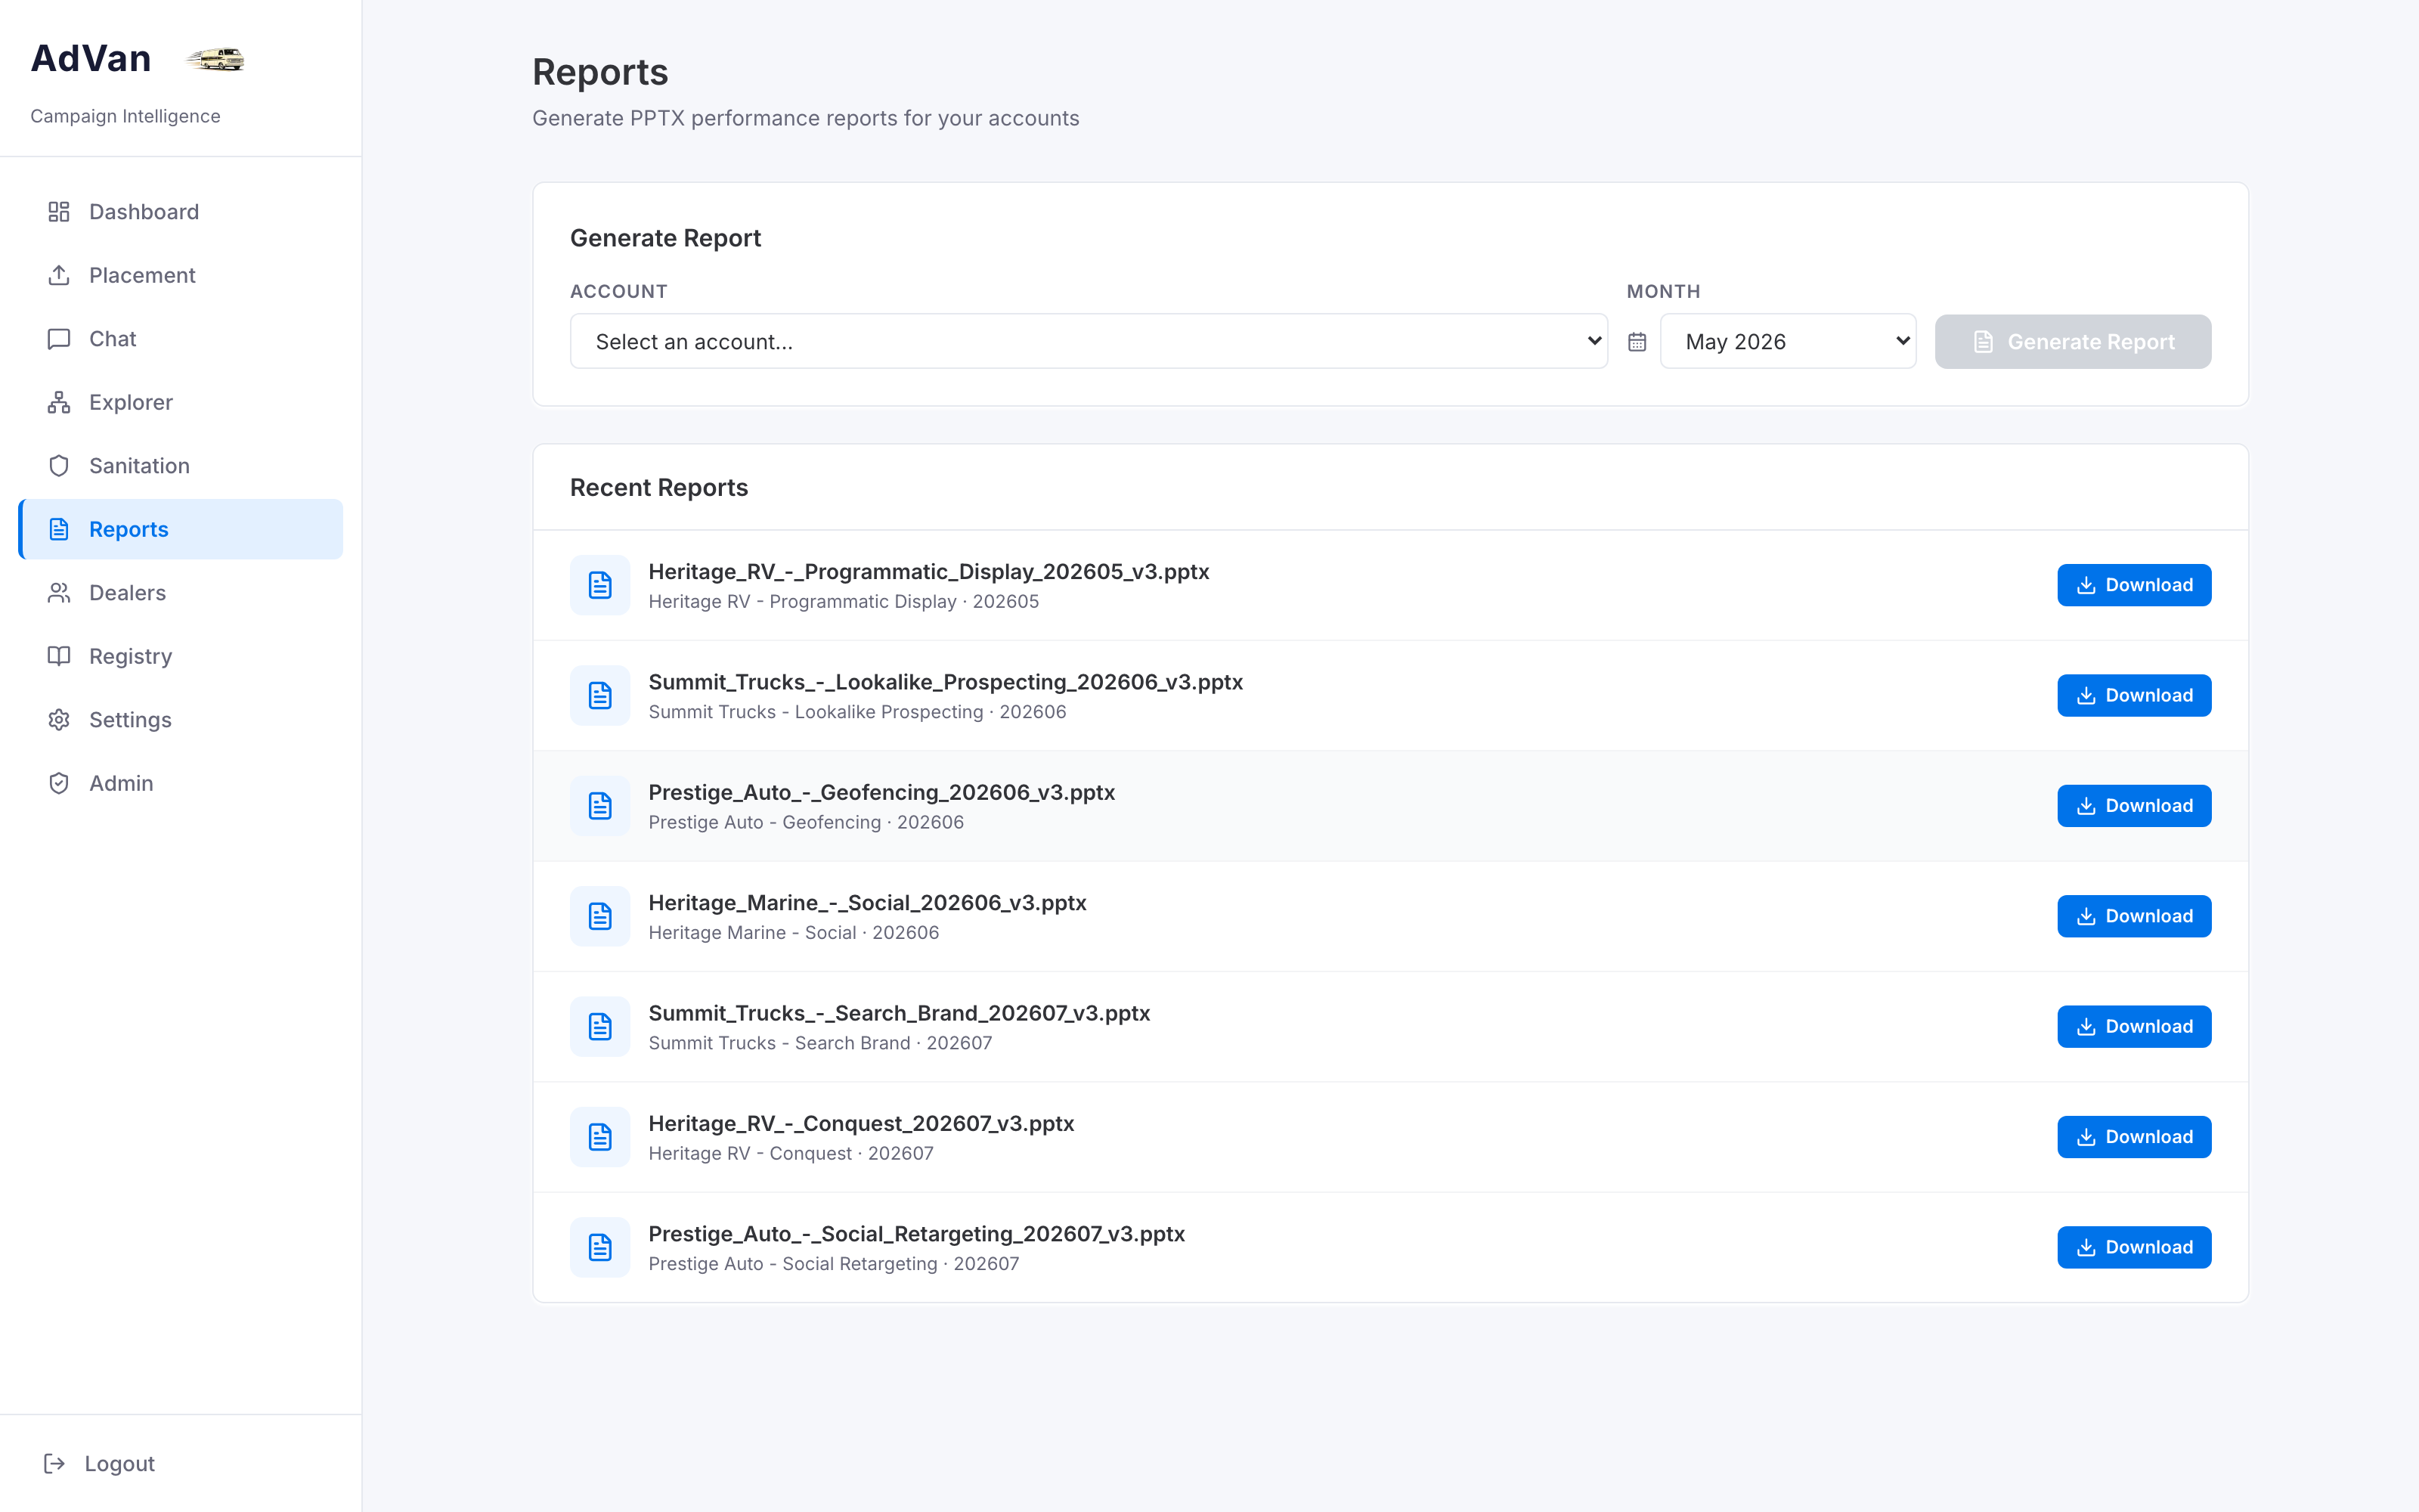Screen dimensions: 2419x1512
Task: Click filename Prestige_Auto_-_Geofencing_202606_v3.pptx
Action: (881, 793)
